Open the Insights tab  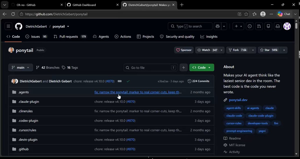pos(209,36)
